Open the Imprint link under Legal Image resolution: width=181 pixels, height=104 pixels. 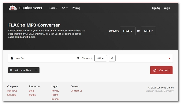[x=55, y=99]
